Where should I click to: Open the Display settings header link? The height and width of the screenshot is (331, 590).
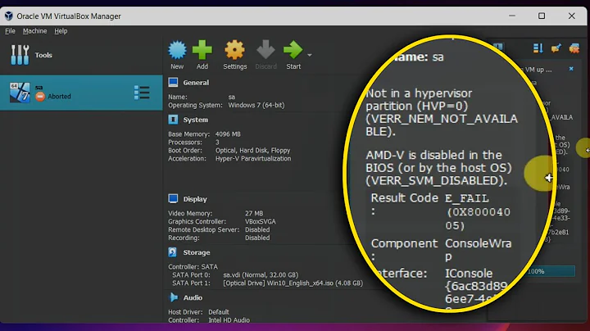coord(195,199)
